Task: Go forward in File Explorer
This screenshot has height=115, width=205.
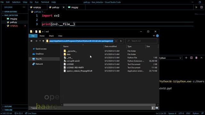Action: point(36,41)
